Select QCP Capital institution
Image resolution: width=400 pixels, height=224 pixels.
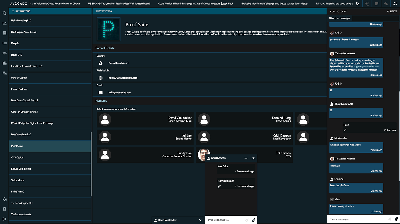[50, 157]
